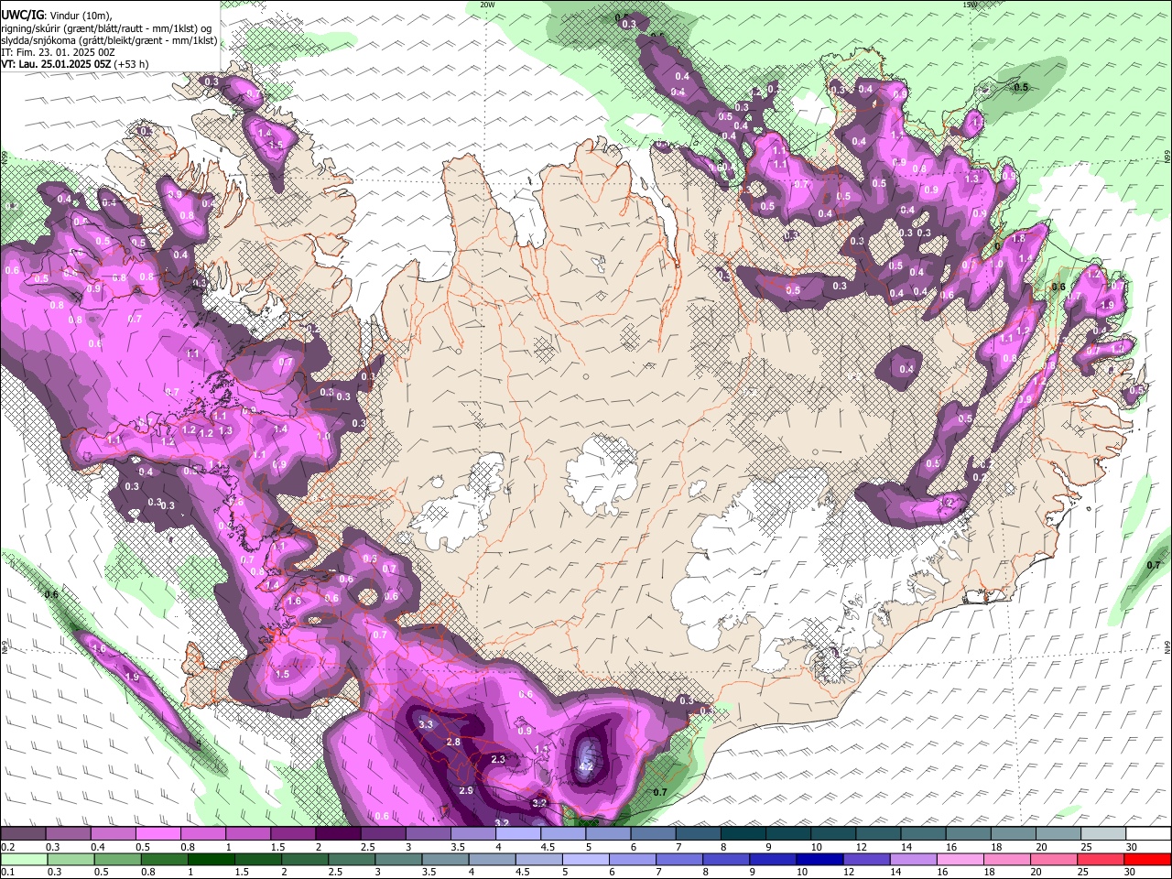Click the dark teal 8 snow legend swatch
The height and width of the screenshot is (879, 1172).
click(x=743, y=834)
